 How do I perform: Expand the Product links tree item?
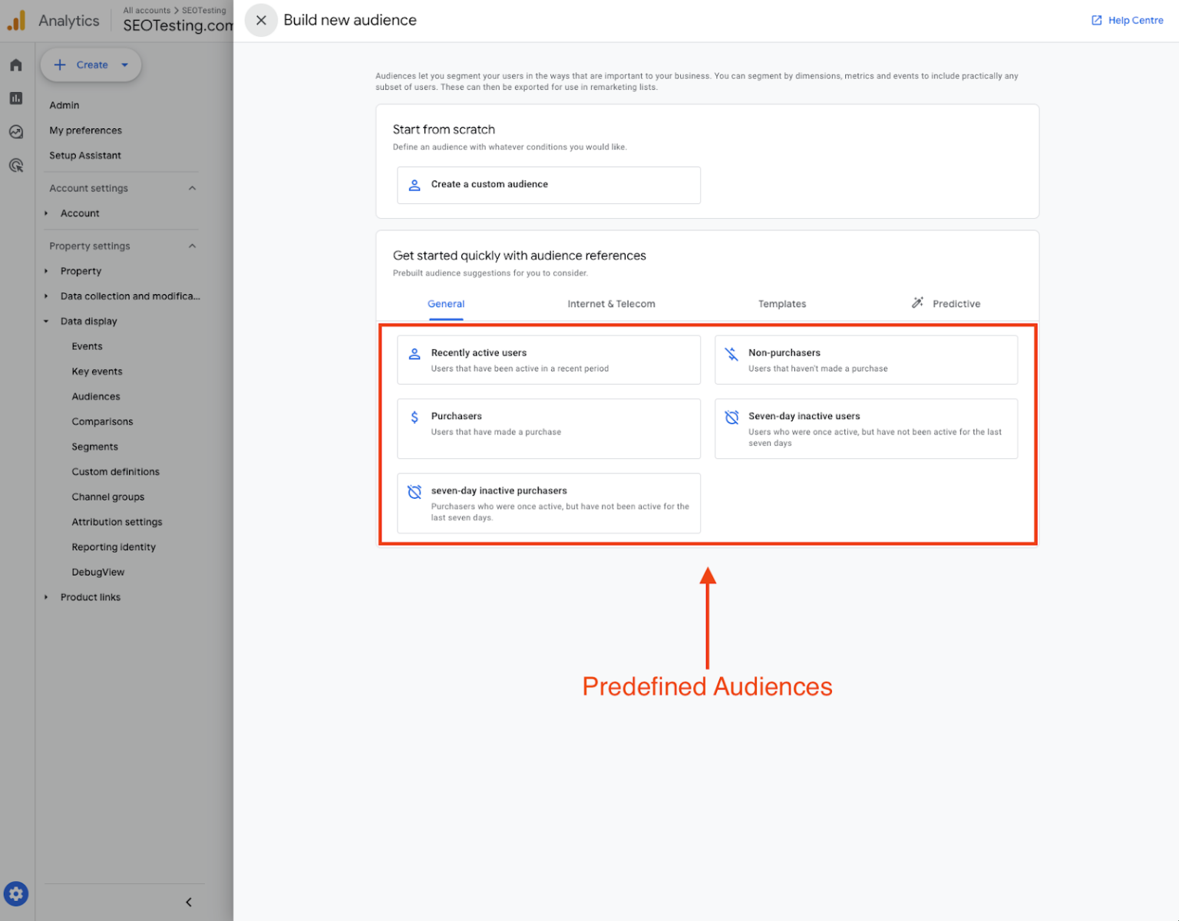pos(46,597)
